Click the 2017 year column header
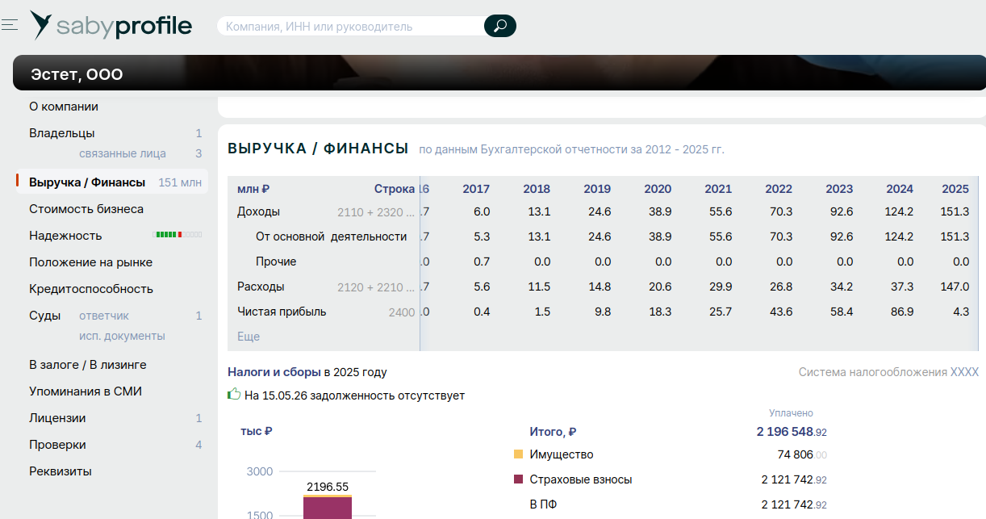The height and width of the screenshot is (519, 986). [x=476, y=189]
